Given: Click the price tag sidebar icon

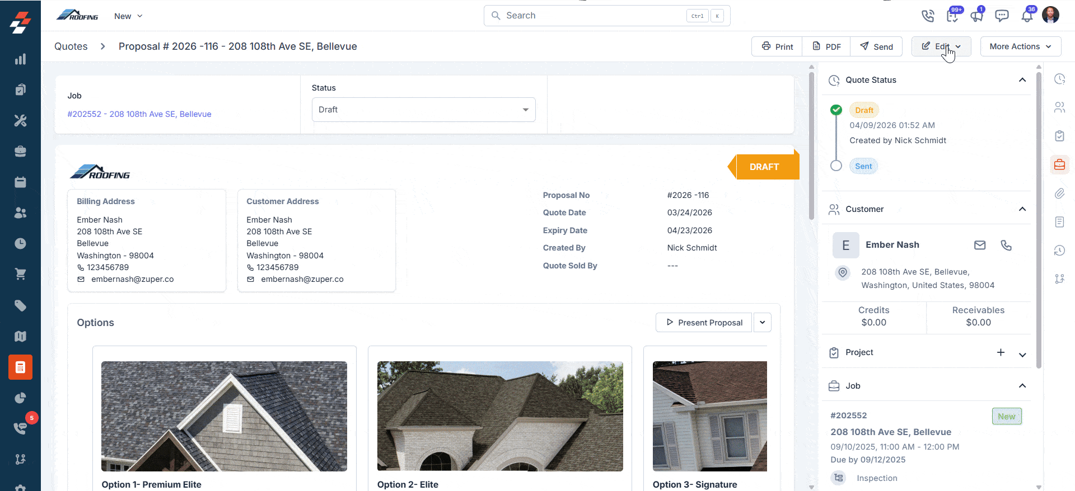Looking at the screenshot, I should (x=20, y=305).
